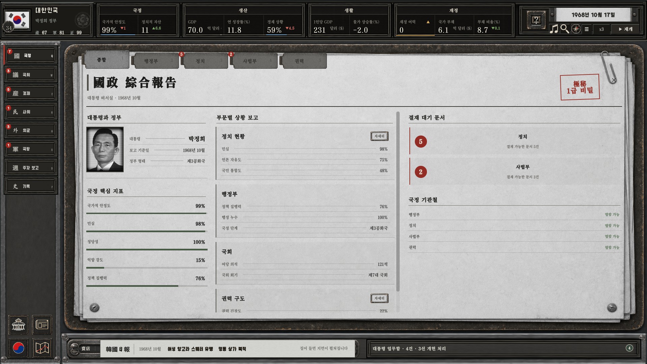
Task: Click the x3 speed button
Action: [x=601, y=29]
